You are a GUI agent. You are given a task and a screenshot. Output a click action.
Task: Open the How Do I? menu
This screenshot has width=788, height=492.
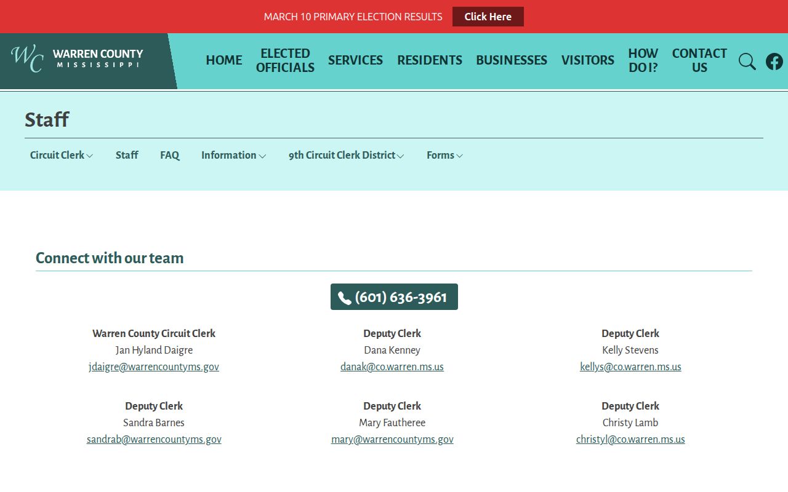tap(643, 60)
